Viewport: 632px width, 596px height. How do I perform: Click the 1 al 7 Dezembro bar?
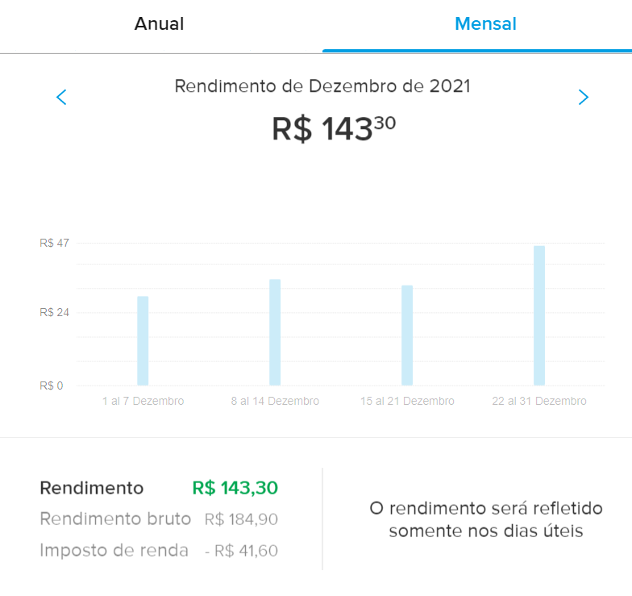point(143,340)
